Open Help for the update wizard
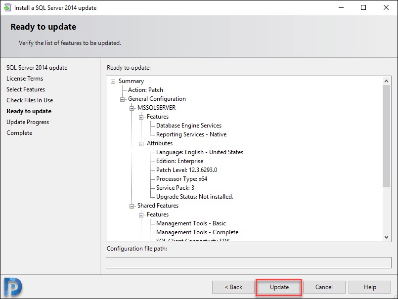Screen dimensions: 398x299 pos(370,287)
